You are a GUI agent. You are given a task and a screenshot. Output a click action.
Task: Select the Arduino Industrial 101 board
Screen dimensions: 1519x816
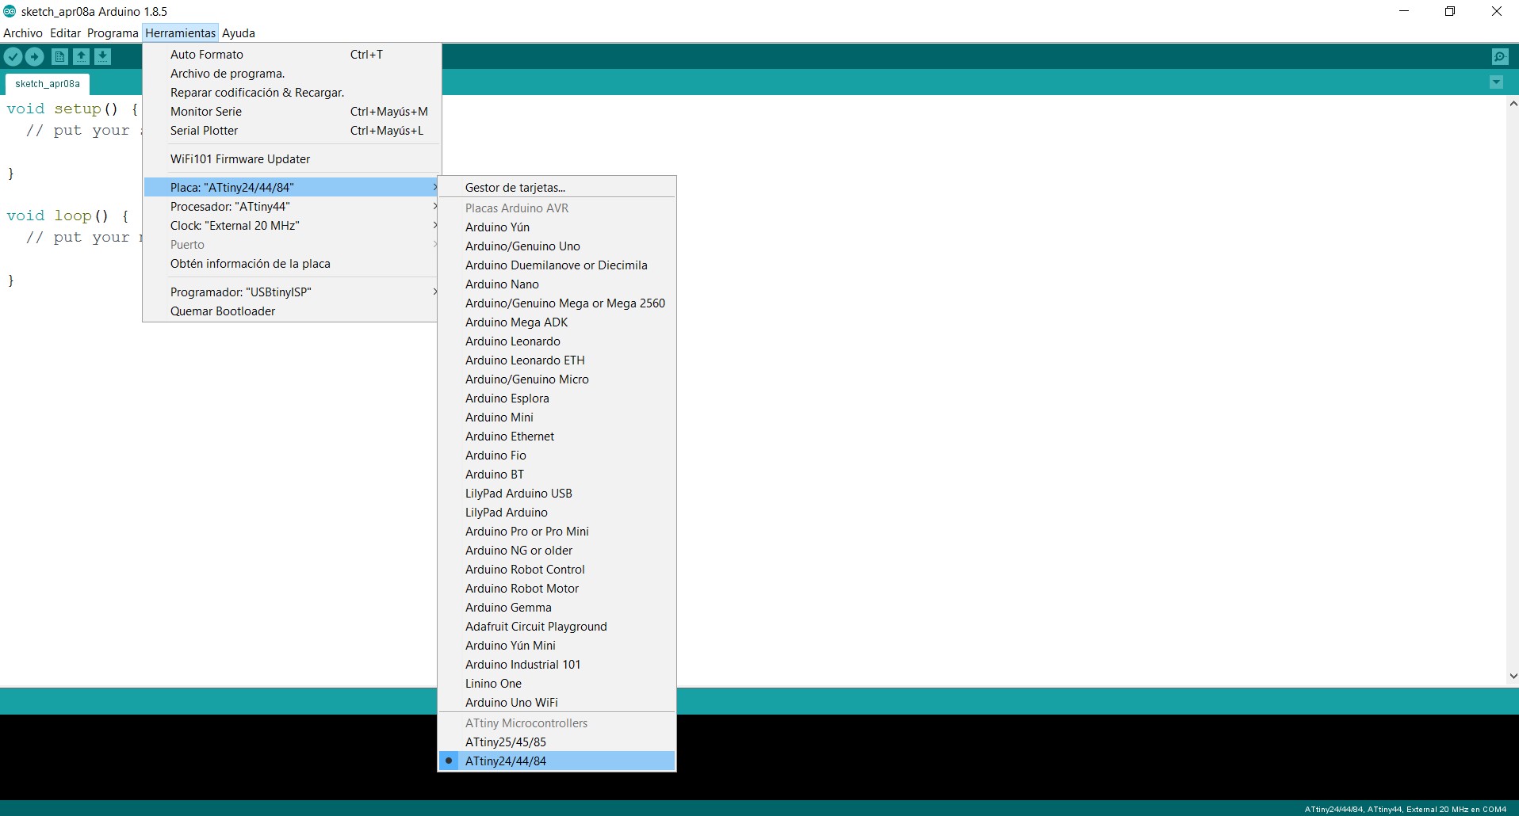coord(557,665)
